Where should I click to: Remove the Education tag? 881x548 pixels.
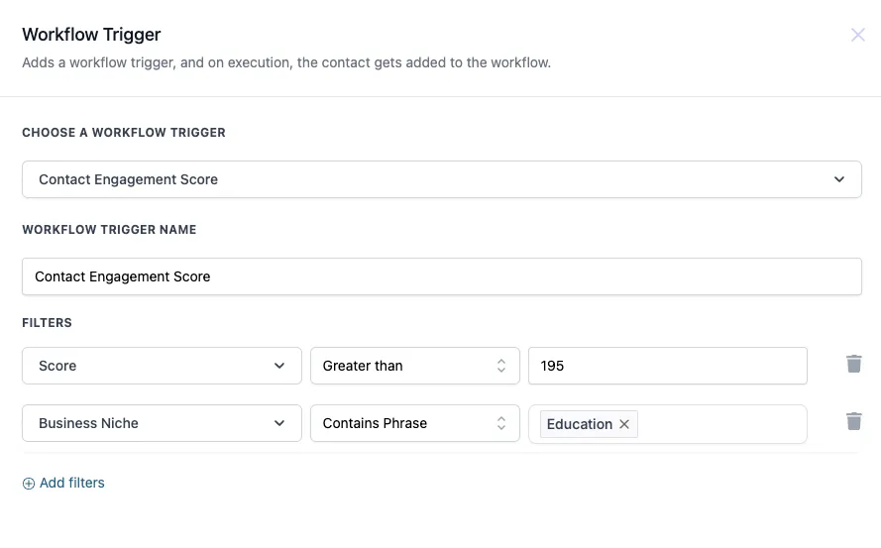click(624, 424)
